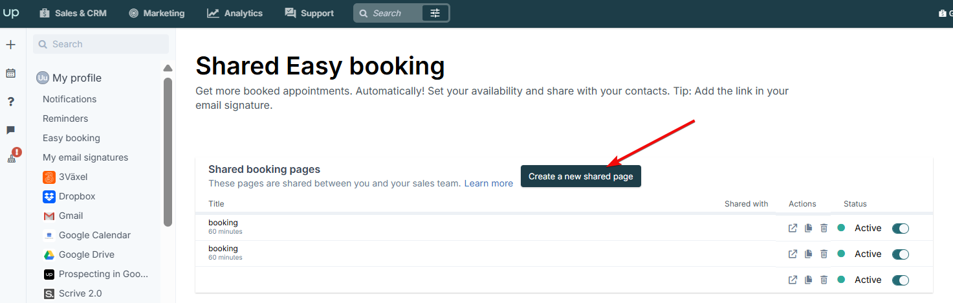Open the Google Calendar integration
The width and height of the screenshot is (953, 303).
87,235
